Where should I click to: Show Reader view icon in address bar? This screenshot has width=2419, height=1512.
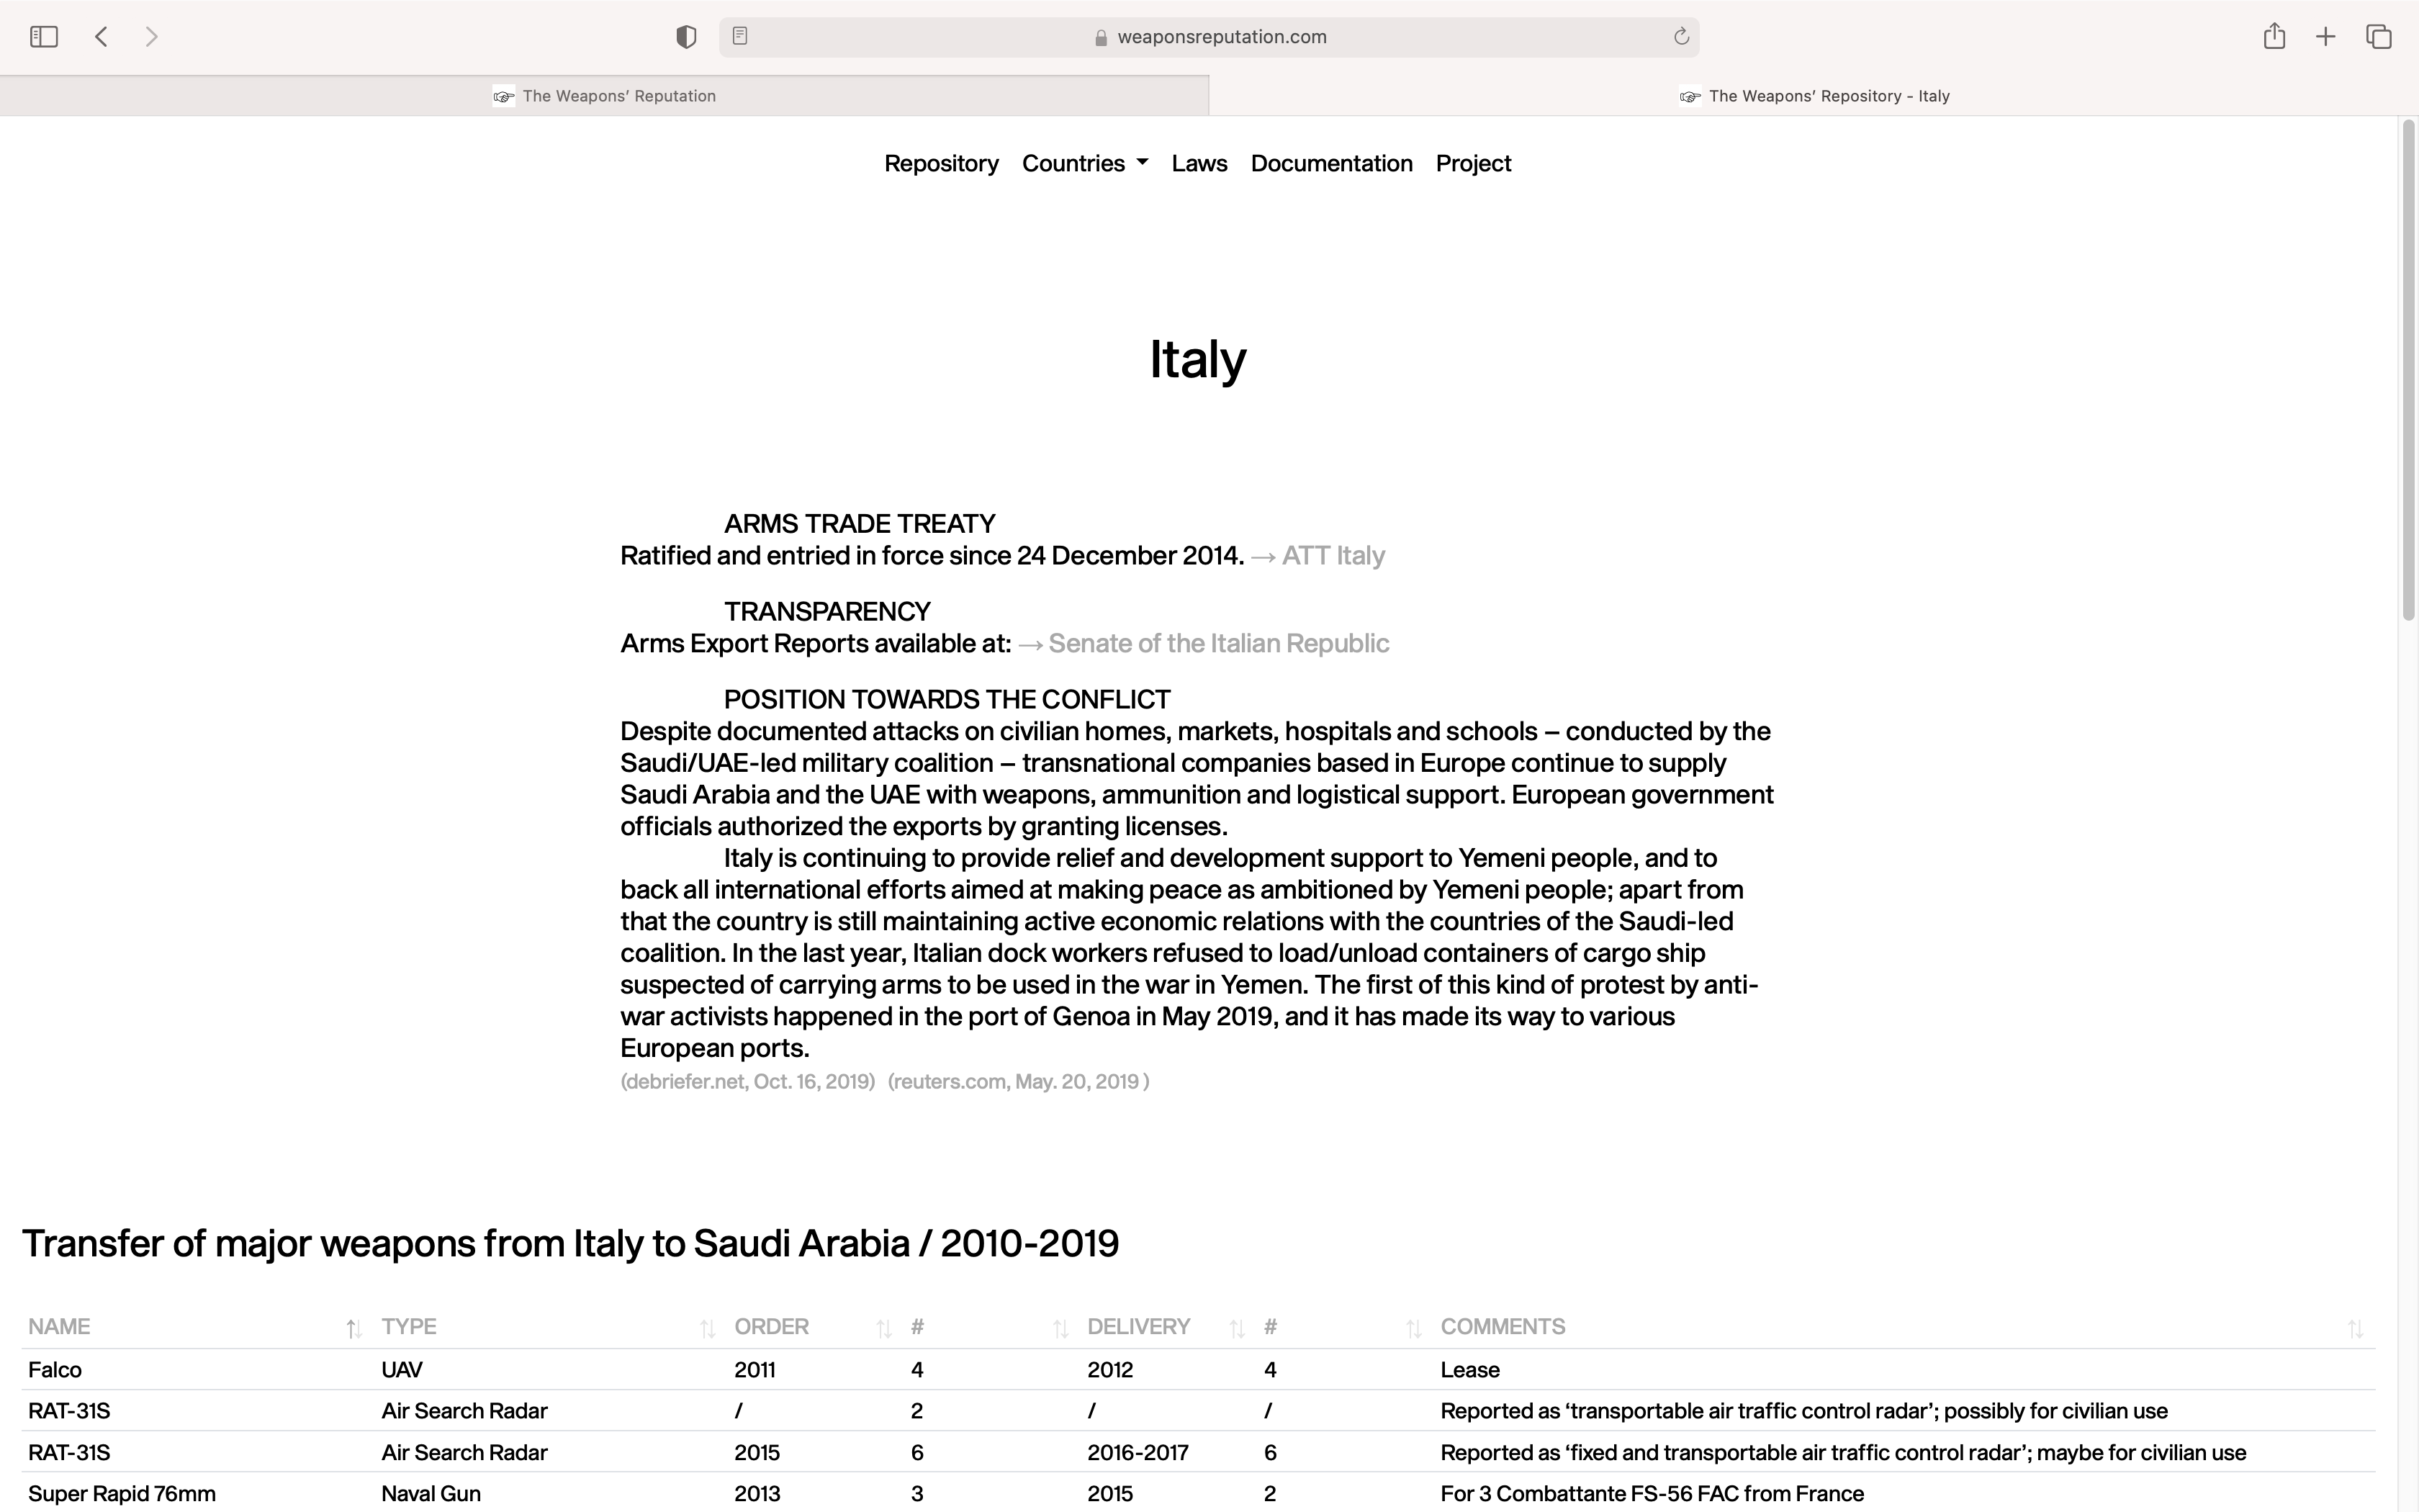click(x=739, y=36)
